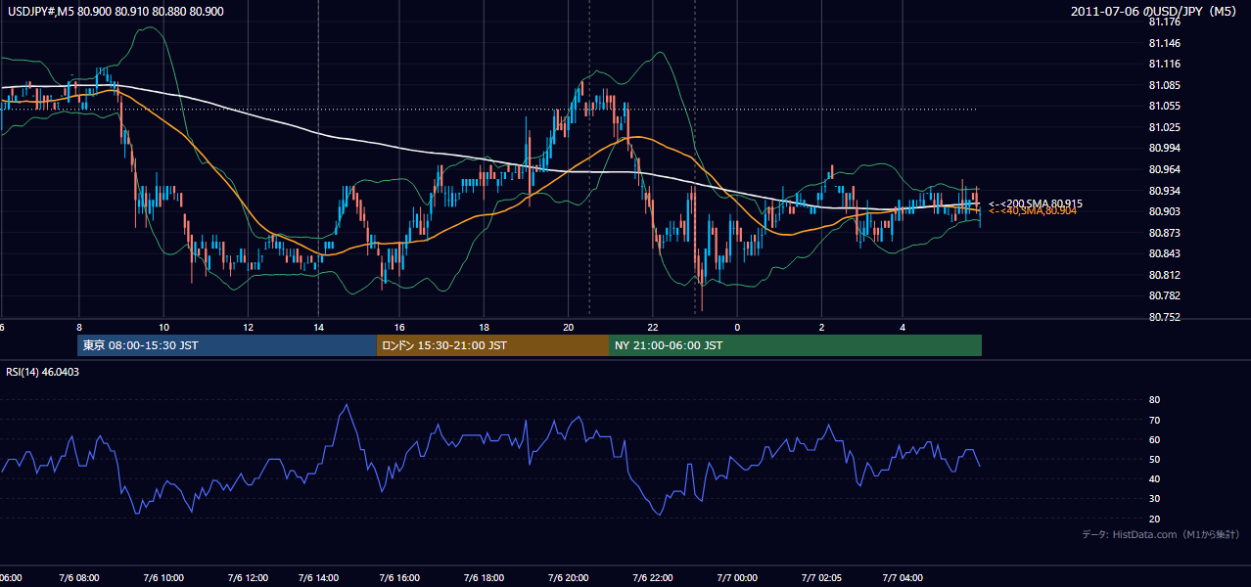Image resolution: width=1251 pixels, height=587 pixels.
Task: Click the 40 SMA 80.904 label
Action: tap(1033, 210)
